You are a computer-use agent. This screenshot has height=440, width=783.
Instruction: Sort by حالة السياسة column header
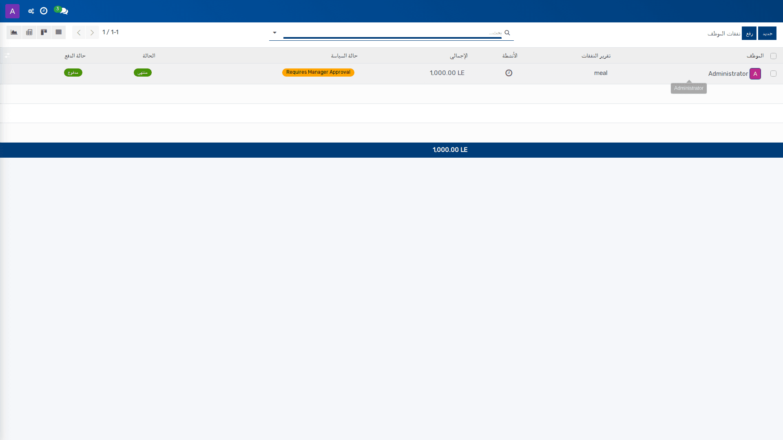tap(344, 56)
